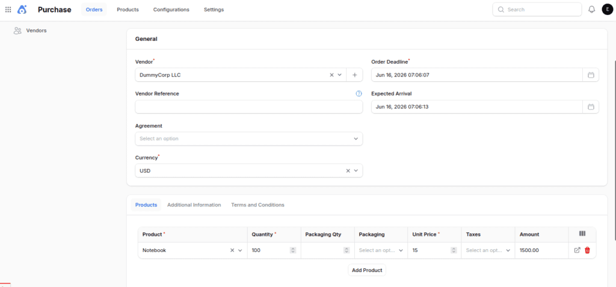Open the apps grid launcher icon
The width and height of the screenshot is (616, 287).
pos(8,10)
